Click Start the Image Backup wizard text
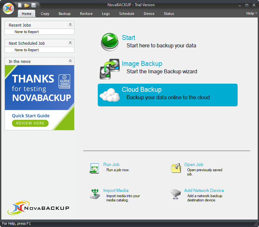The width and height of the screenshot is (259, 227). (x=162, y=71)
